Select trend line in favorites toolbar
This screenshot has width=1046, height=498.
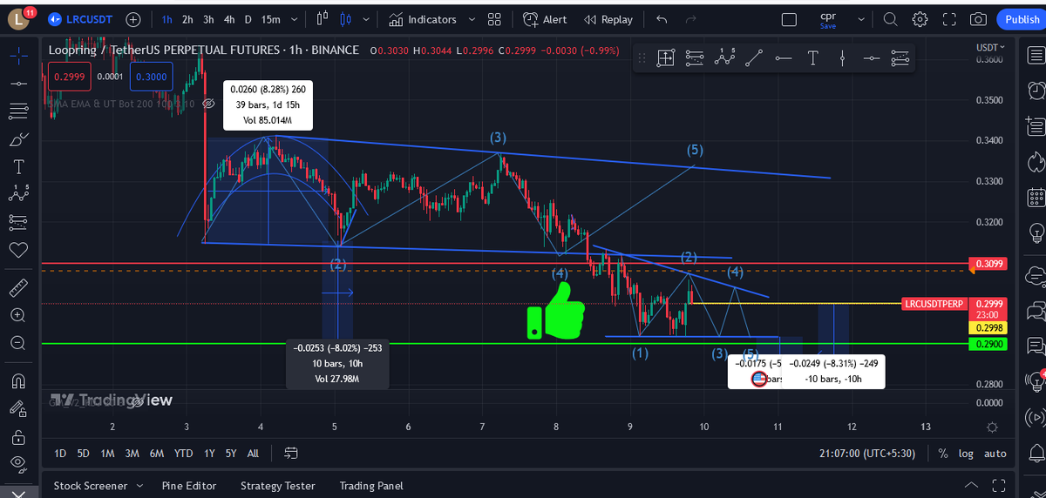coord(754,58)
